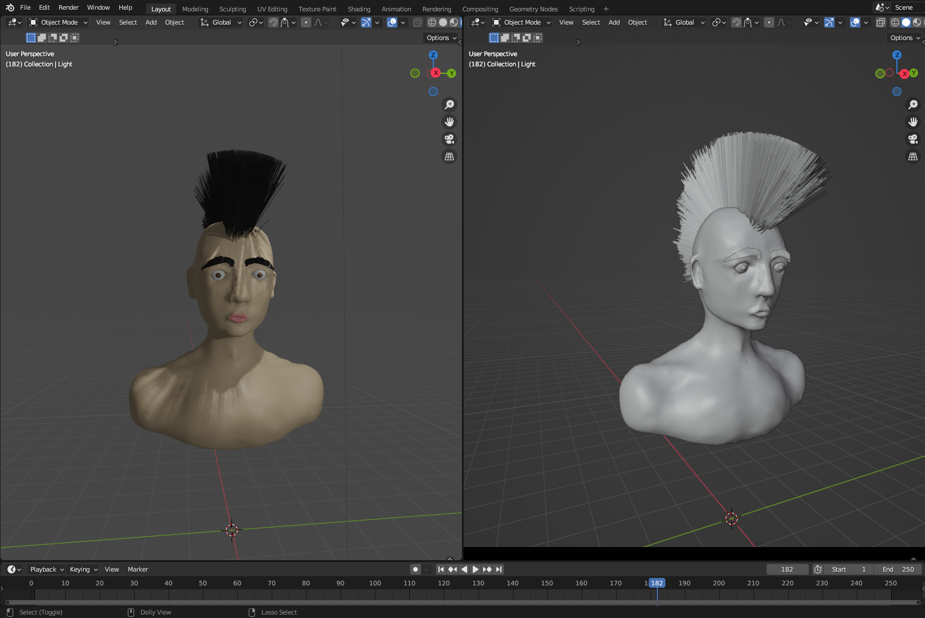Image resolution: width=925 pixels, height=618 pixels.
Task: Click the zoom magnifier in left viewport
Action: pyautogui.click(x=449, y=105)
